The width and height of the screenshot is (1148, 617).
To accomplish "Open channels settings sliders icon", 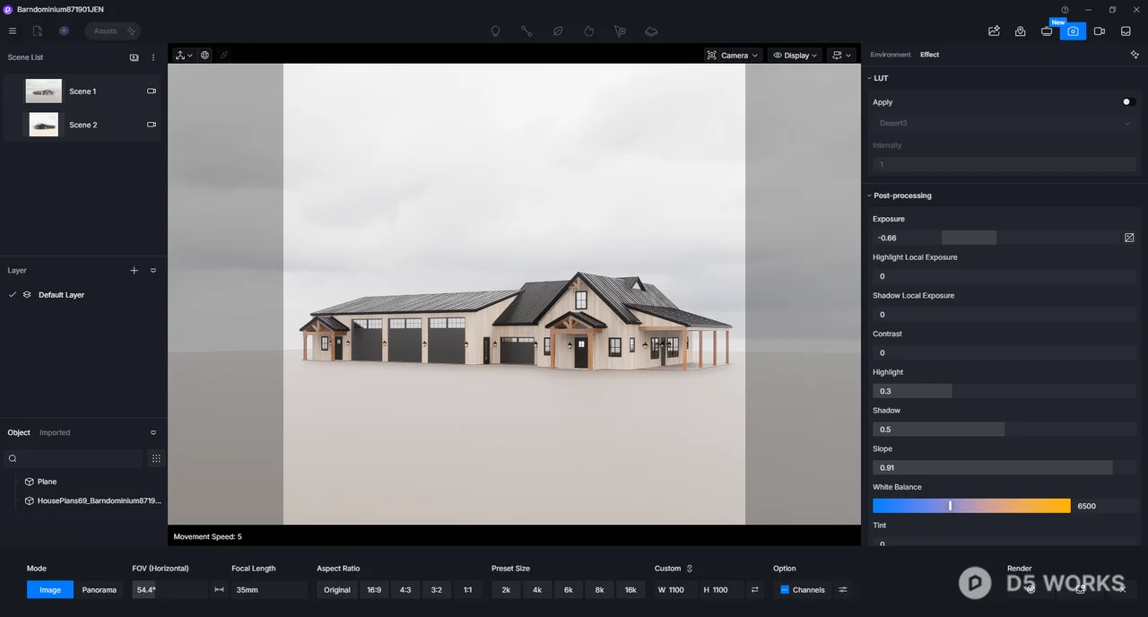I will click(843, 590).
